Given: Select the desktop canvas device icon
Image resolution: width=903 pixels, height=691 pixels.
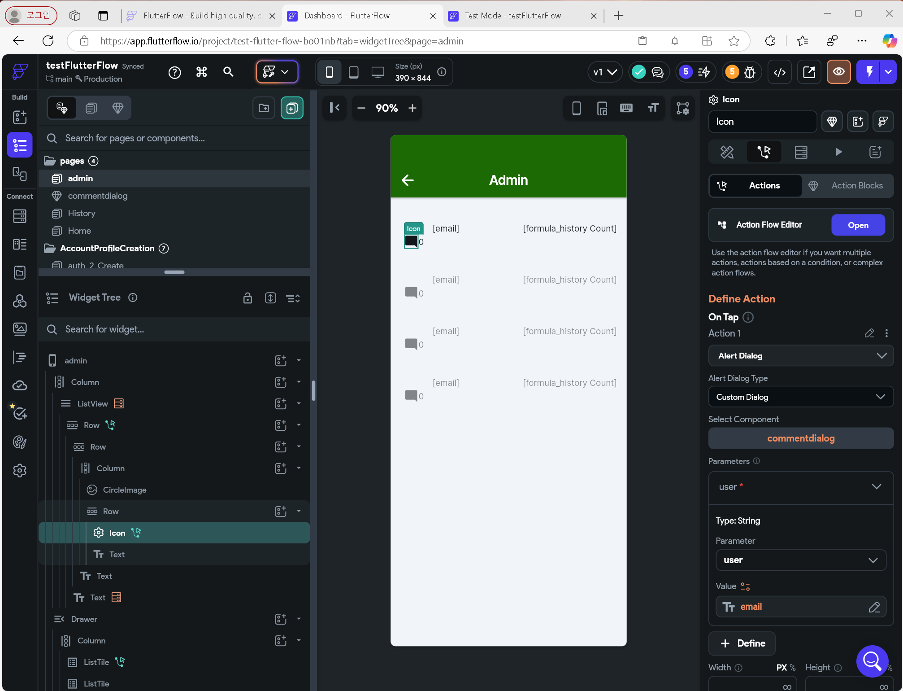Looking at the screenshot, I should (378, 72).
